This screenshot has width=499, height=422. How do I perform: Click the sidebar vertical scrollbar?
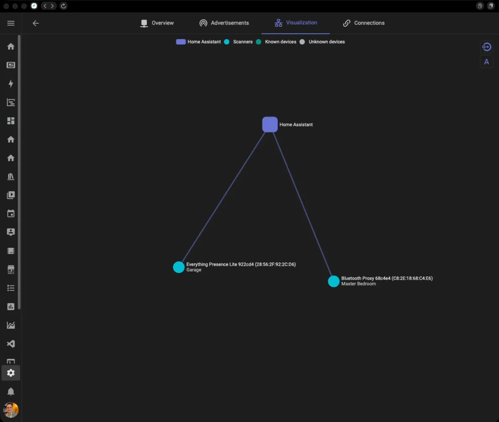[x=19, y=172]
